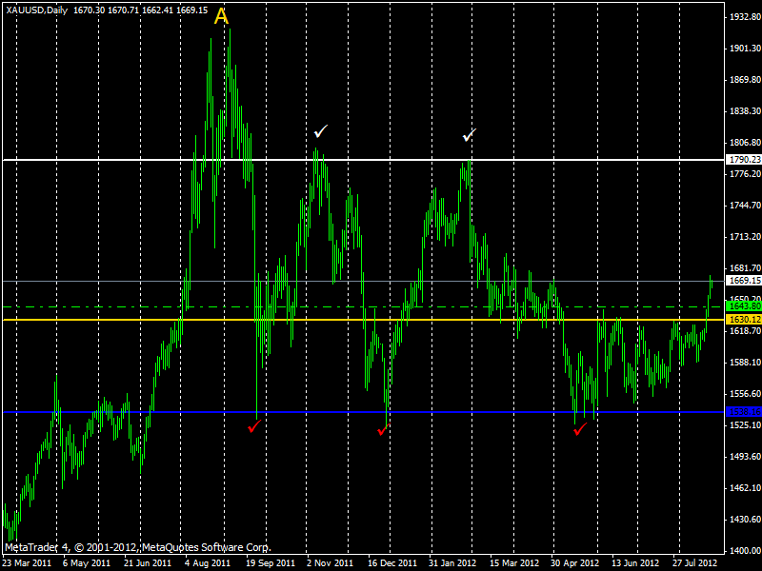Click red checkmark under May 2012 low
The width and height of the screenshot is (762, 571).
coord(580,430)
